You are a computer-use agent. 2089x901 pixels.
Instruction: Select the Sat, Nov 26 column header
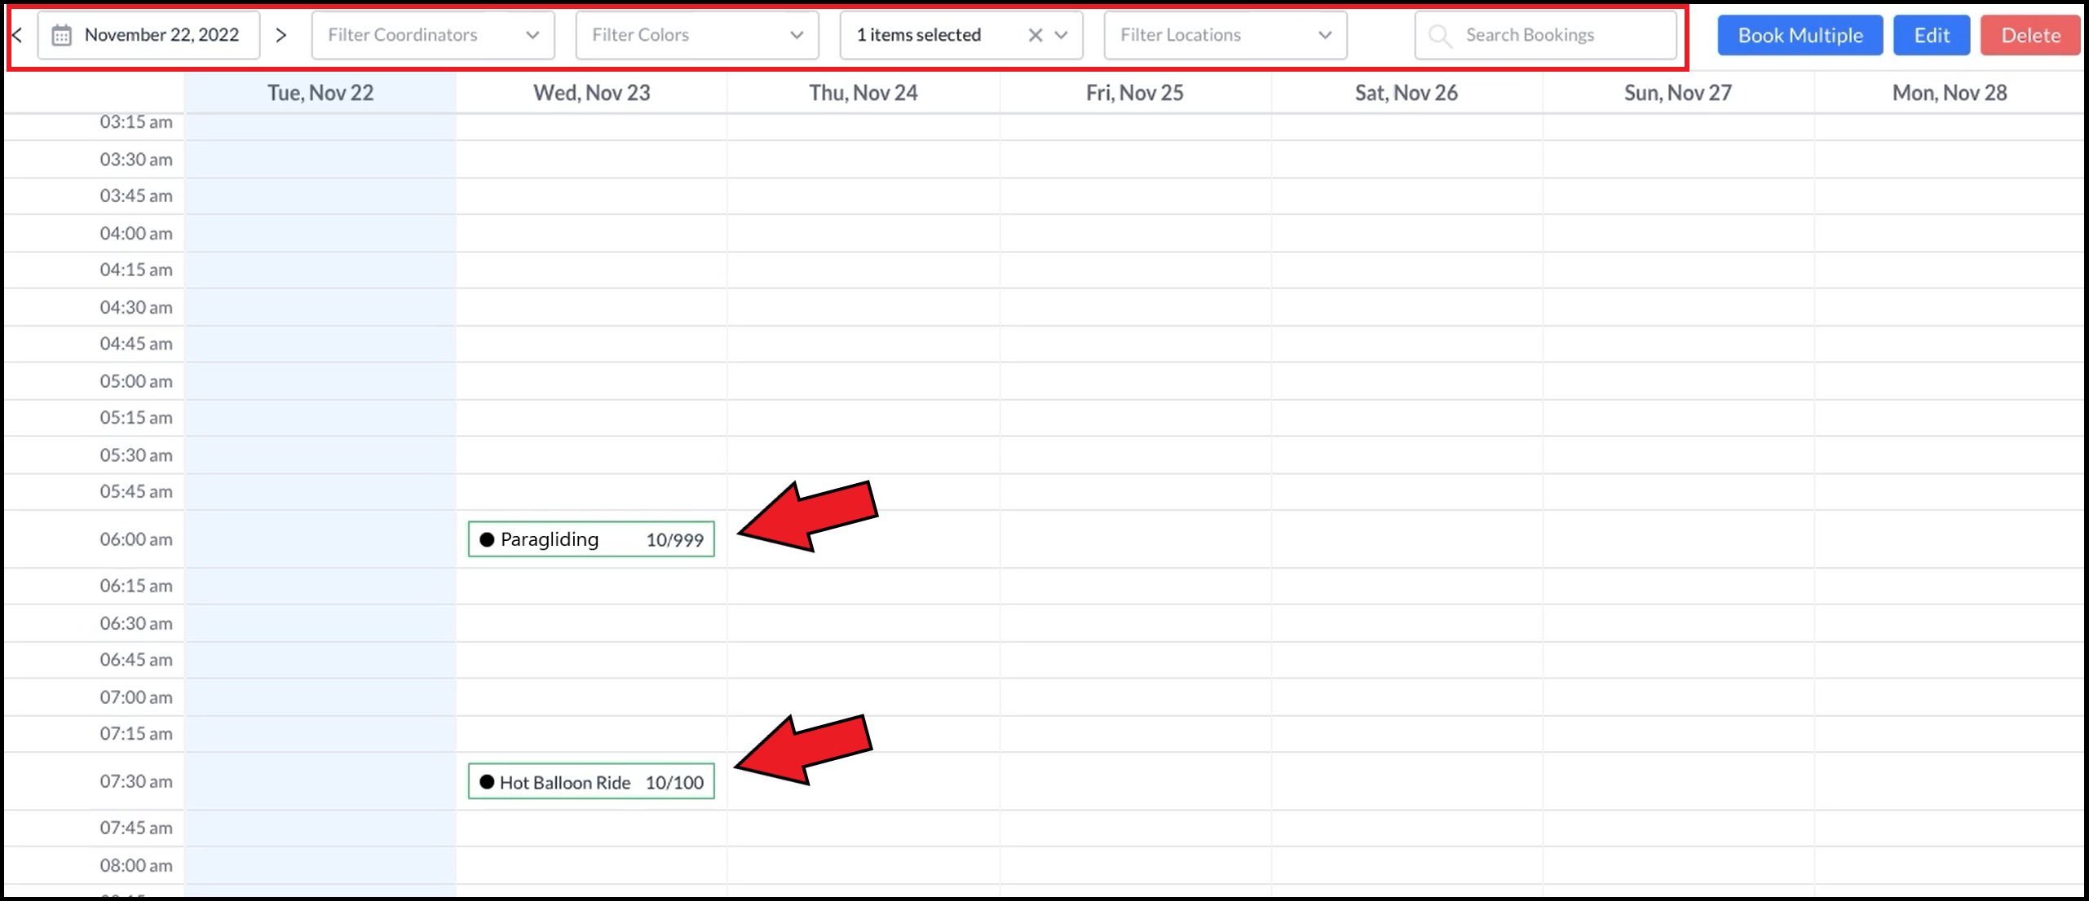(1405, 92)
